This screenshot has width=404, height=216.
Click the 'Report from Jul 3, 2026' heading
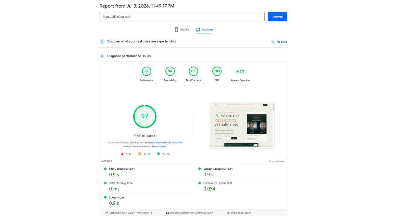pos(137,6)
